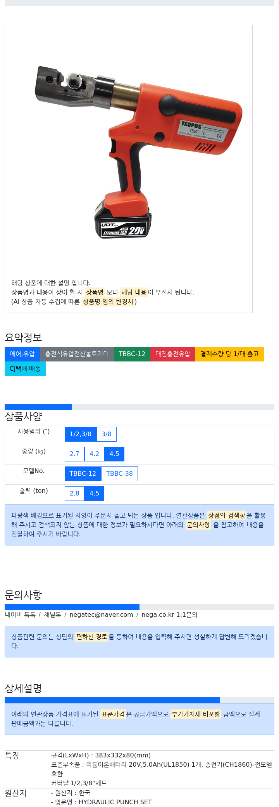Click the 결제수량 당 1/대 출고 badge
This screenshot has height=807, width=279.
click(229, 354)
